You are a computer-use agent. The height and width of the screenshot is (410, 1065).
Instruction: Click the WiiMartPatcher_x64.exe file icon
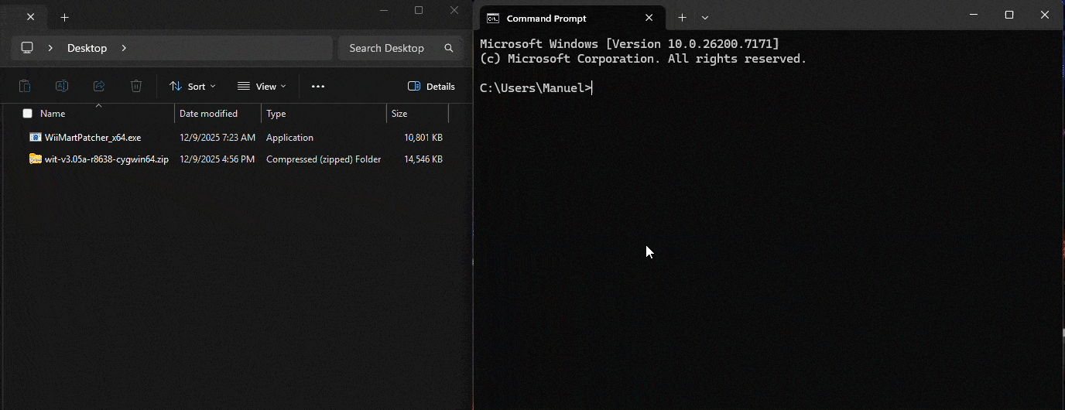coord(36,138)
